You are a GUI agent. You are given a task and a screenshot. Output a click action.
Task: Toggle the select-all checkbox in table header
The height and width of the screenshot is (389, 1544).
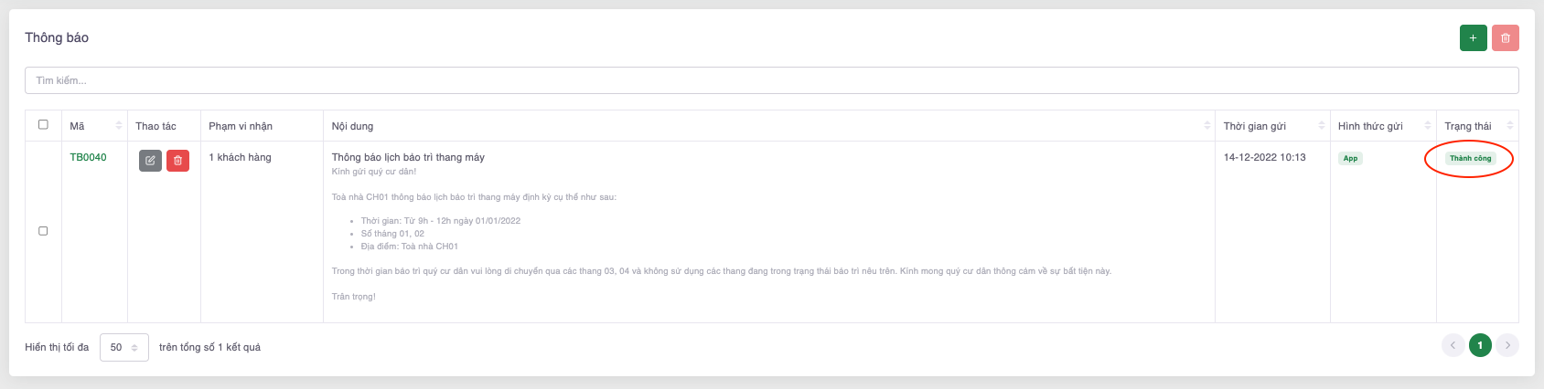tap(43, 125)
